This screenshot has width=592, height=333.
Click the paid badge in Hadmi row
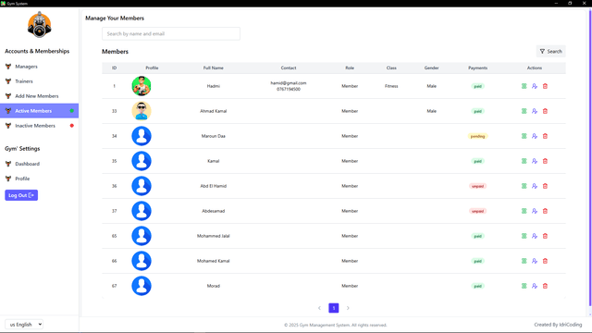point(477,86)
